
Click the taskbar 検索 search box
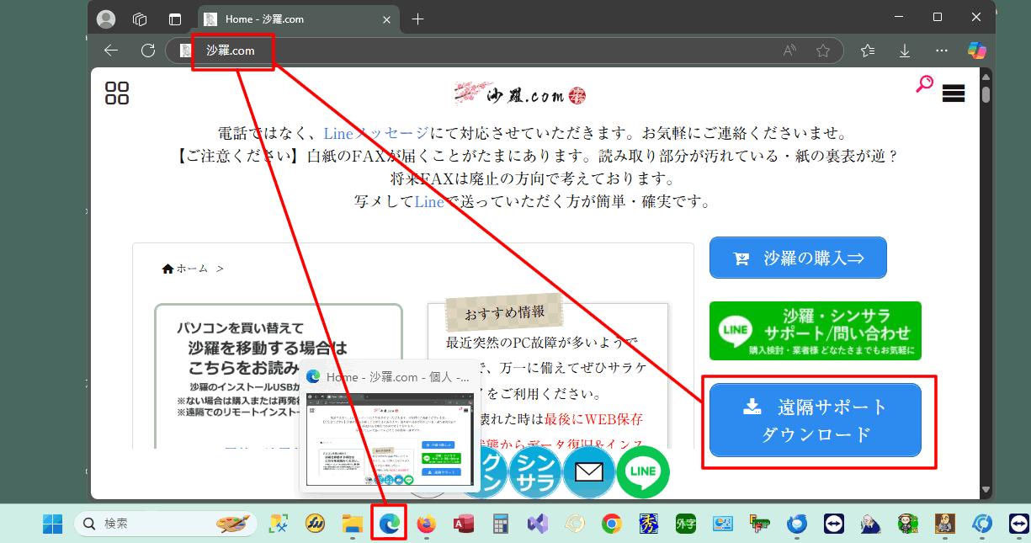pos(164,524)
